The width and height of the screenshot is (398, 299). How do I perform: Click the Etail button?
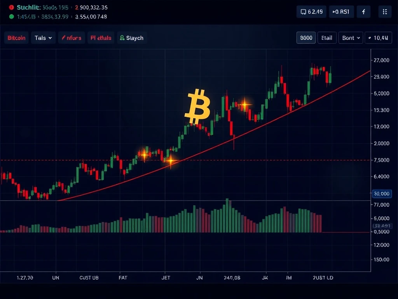coord(326,38)
